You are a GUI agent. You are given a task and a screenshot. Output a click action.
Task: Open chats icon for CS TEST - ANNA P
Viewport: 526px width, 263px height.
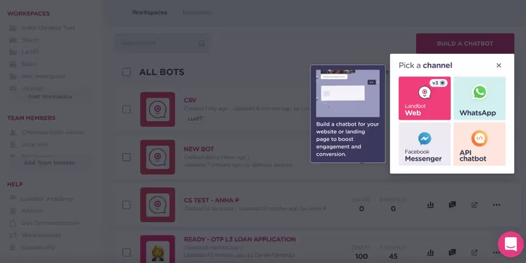(452, 205)
